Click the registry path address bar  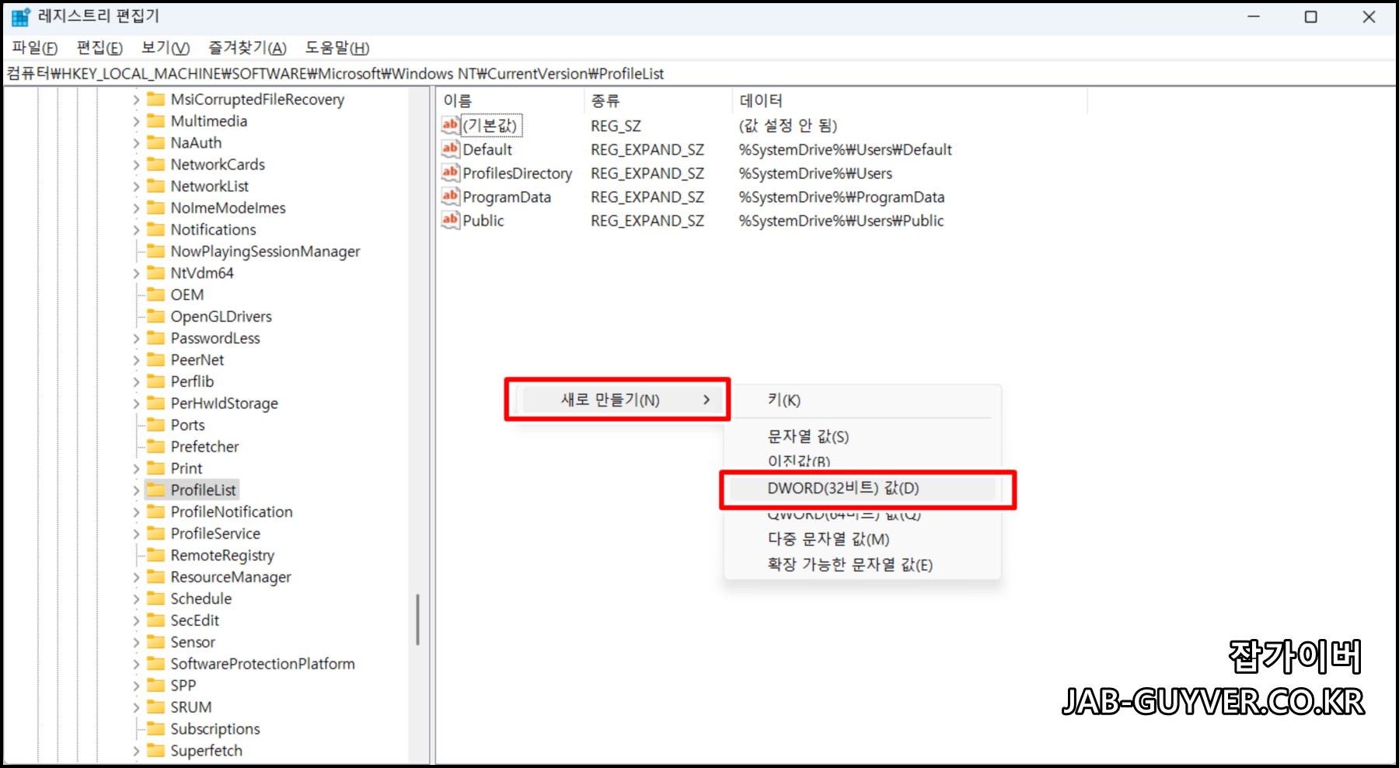334,73
